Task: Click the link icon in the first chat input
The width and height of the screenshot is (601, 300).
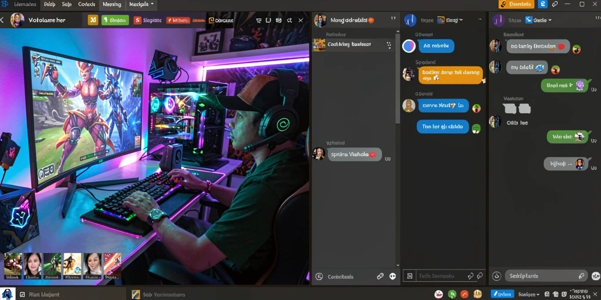Action: tap(380, 276)
